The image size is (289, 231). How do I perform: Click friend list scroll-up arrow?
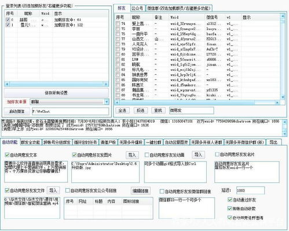pos(283,16)
